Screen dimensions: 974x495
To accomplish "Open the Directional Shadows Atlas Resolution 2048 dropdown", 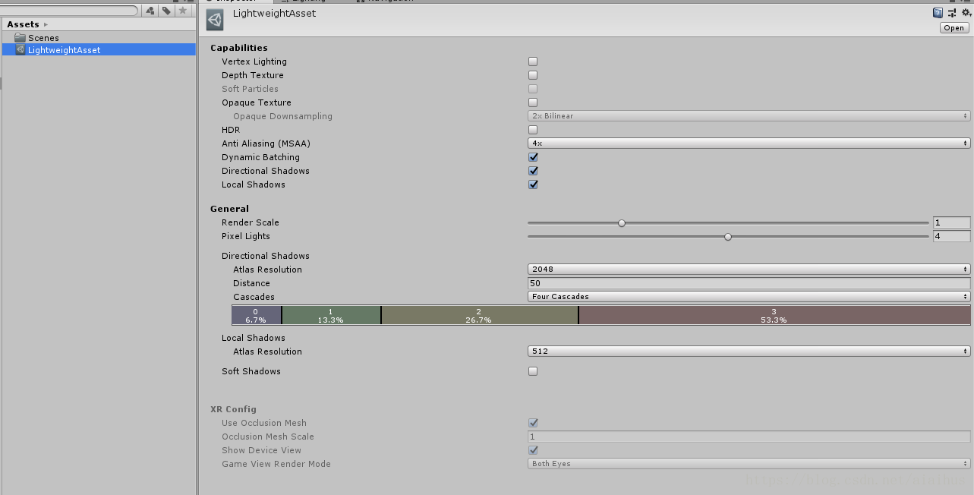I will click(749, 270).
